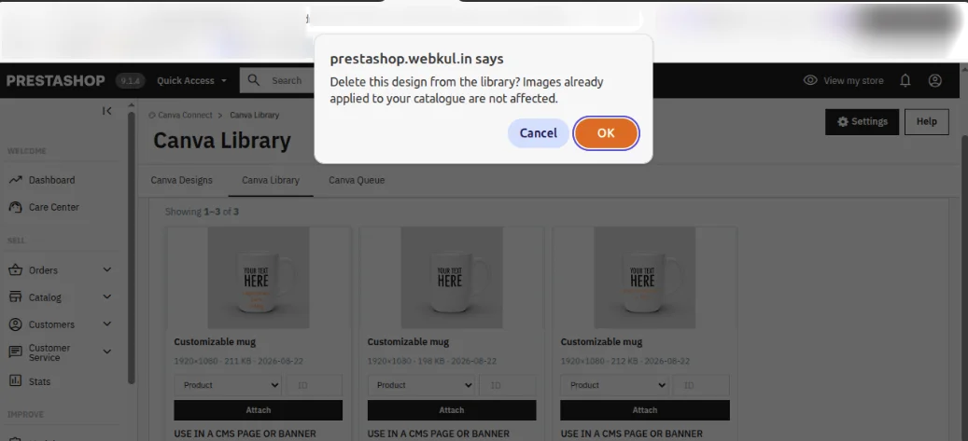This screenshot has width=968, height=441.
Task: Click View my store link
Action: click(x=853, y=81)
